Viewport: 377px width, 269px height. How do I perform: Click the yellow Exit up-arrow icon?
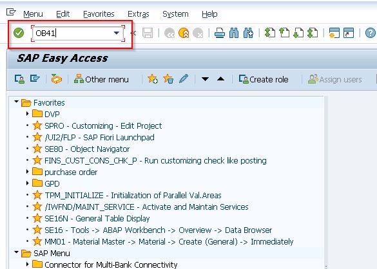[x=184, y=33]
